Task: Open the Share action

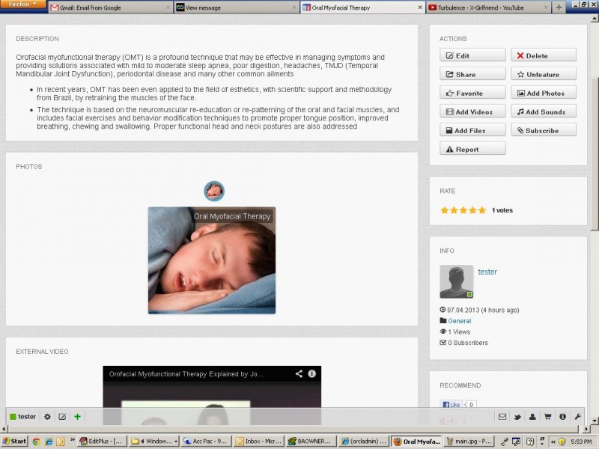Action: click(472, 74)
